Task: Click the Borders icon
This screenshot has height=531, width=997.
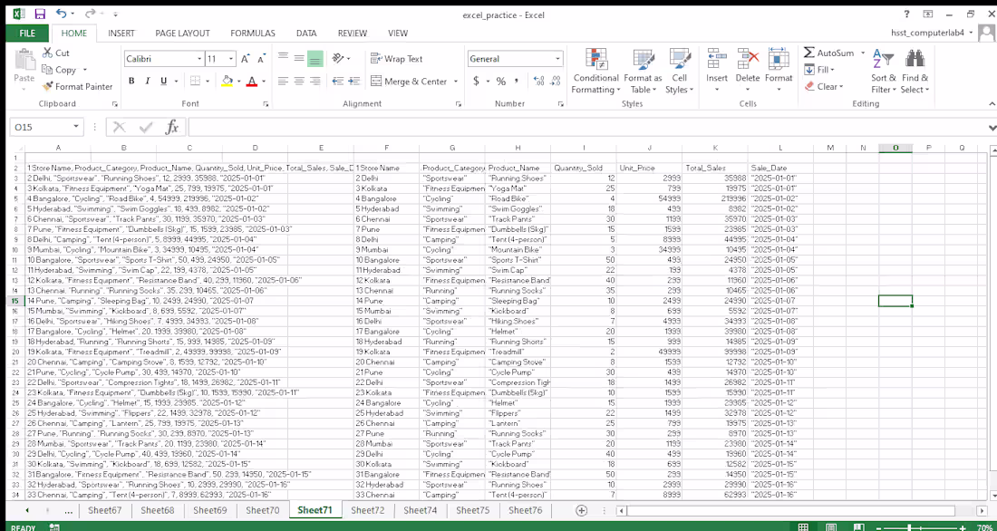Action: point(195,81)
